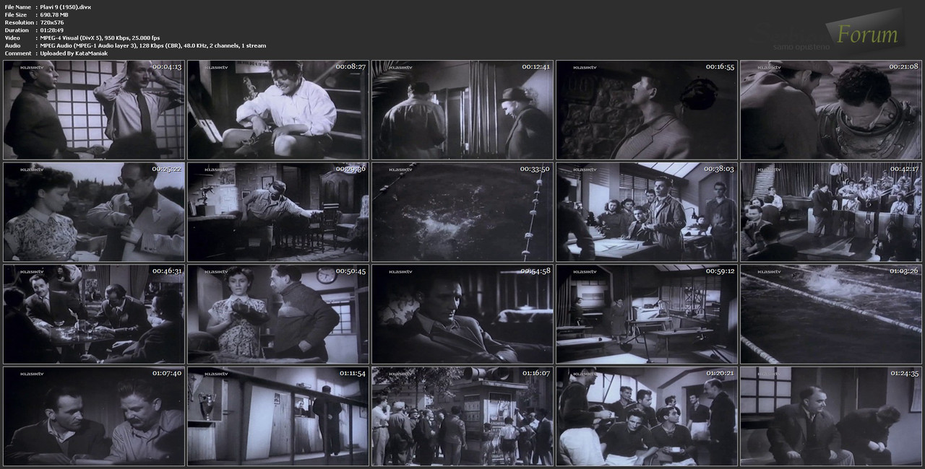Open the final frame at 01:24:35
The height and width of the screenshot is (469, 925).
tap(831, 416)
